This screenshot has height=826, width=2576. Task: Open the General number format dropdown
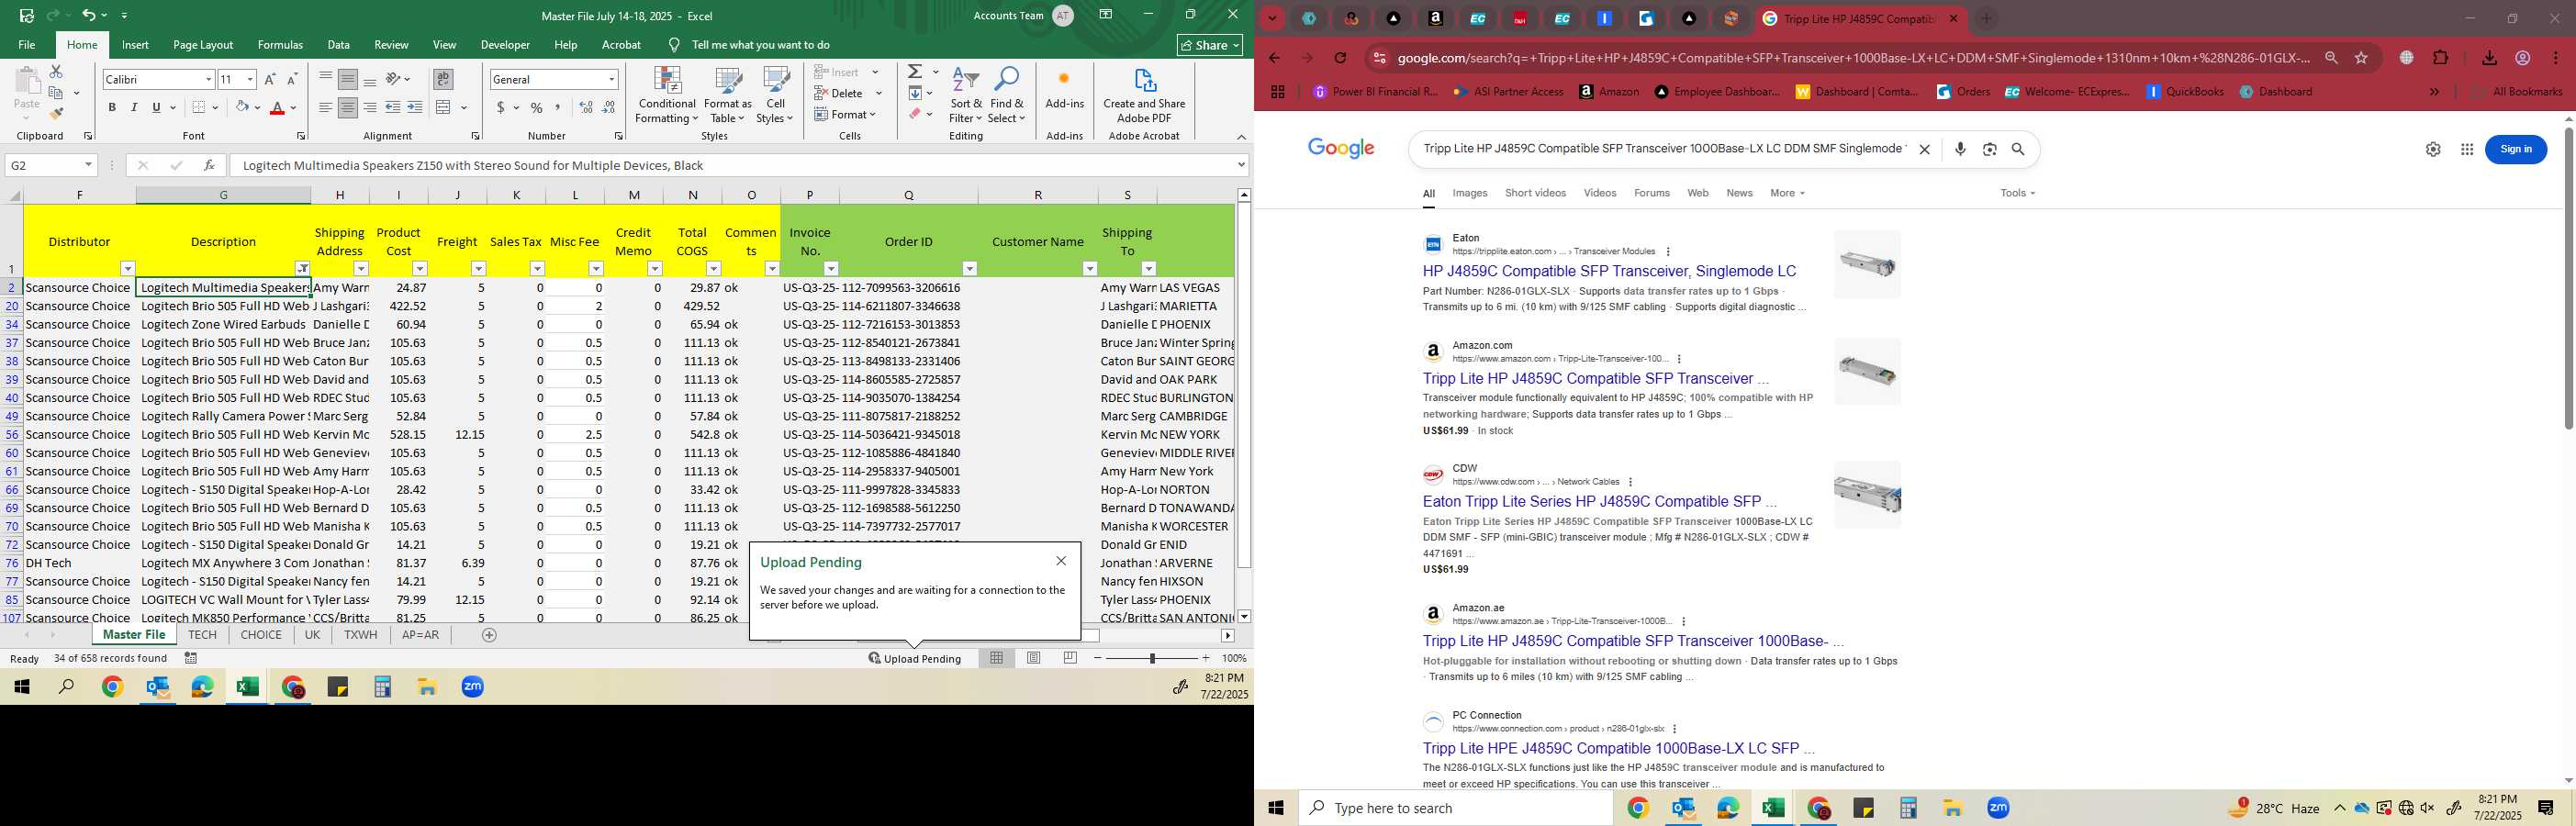point(611,79)
